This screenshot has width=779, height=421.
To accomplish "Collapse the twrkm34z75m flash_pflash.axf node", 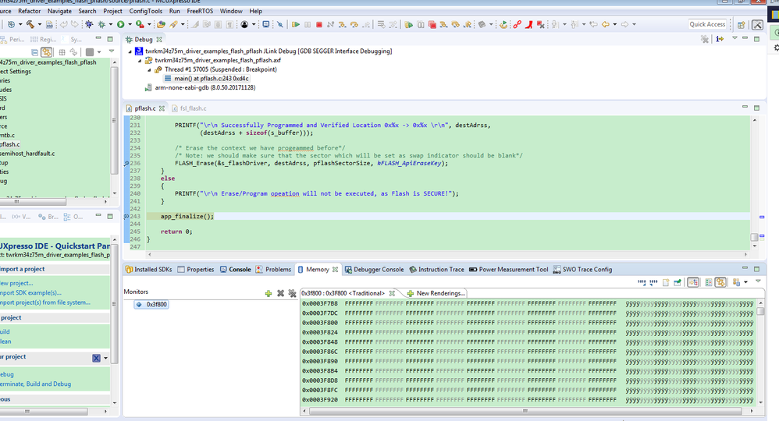I will click(140, 61).
